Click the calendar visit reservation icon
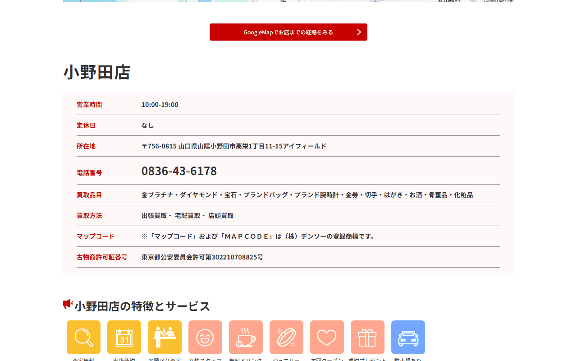Screen dimensions: 577x361 (x=124, y=337)
